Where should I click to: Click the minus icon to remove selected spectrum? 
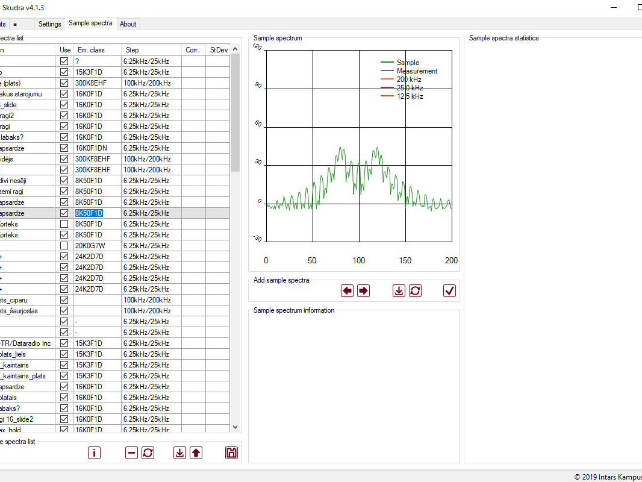[x=132, y=452]
